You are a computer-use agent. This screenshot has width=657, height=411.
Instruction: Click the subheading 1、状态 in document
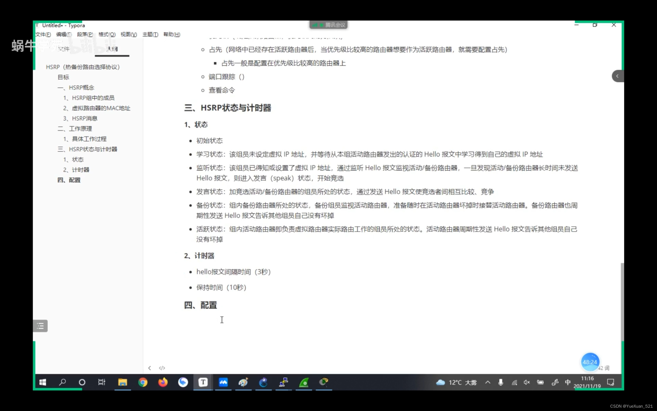pyautogui.click(x=196, y=125)
